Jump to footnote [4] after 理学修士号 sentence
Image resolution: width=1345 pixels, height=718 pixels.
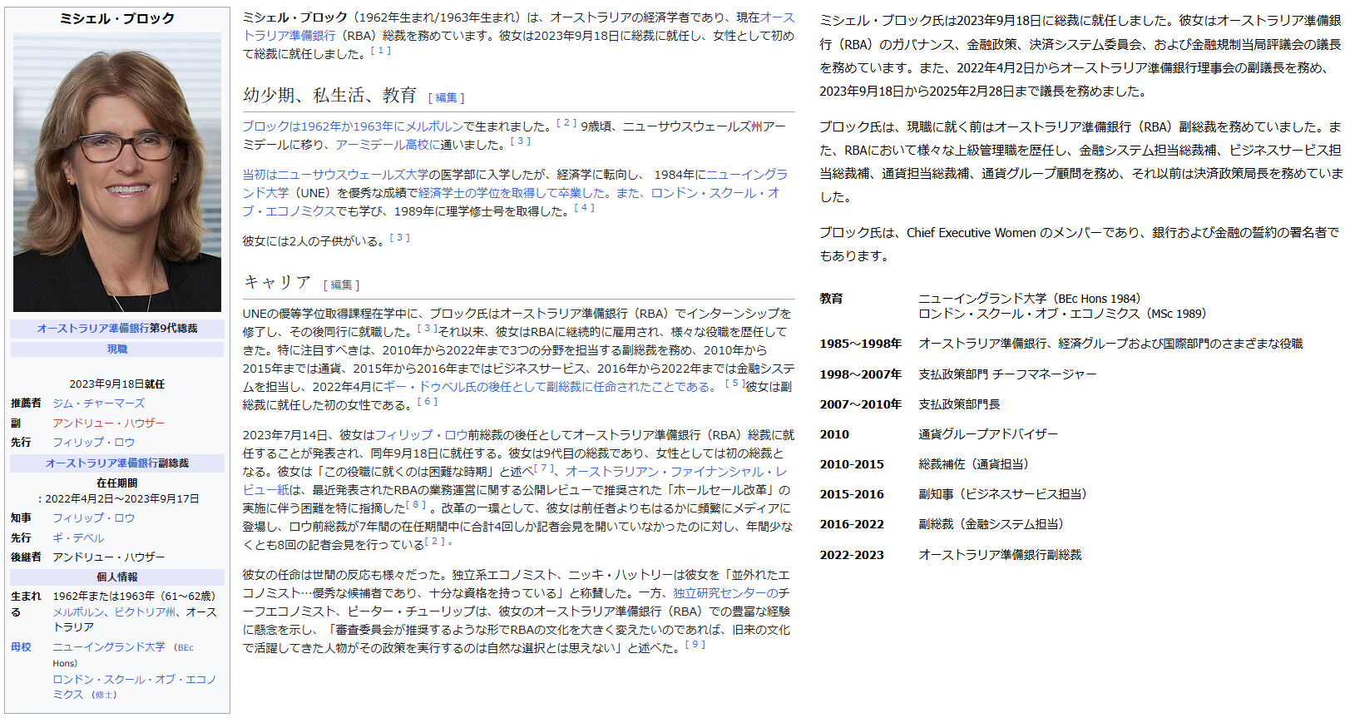[x=584, y=208]
